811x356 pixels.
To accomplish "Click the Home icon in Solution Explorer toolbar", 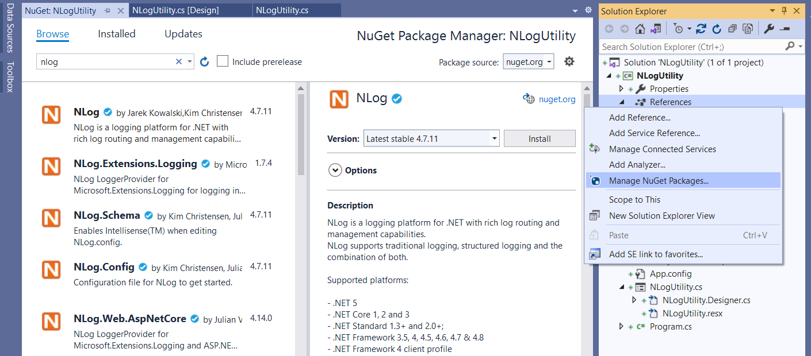I will click(640, 29).
